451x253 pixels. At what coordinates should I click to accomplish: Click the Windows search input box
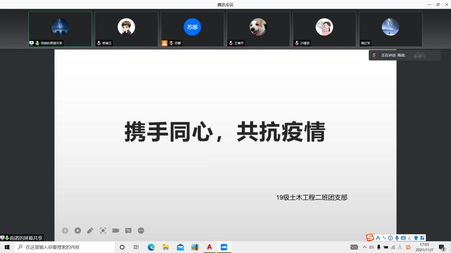(x=66, y=247)
